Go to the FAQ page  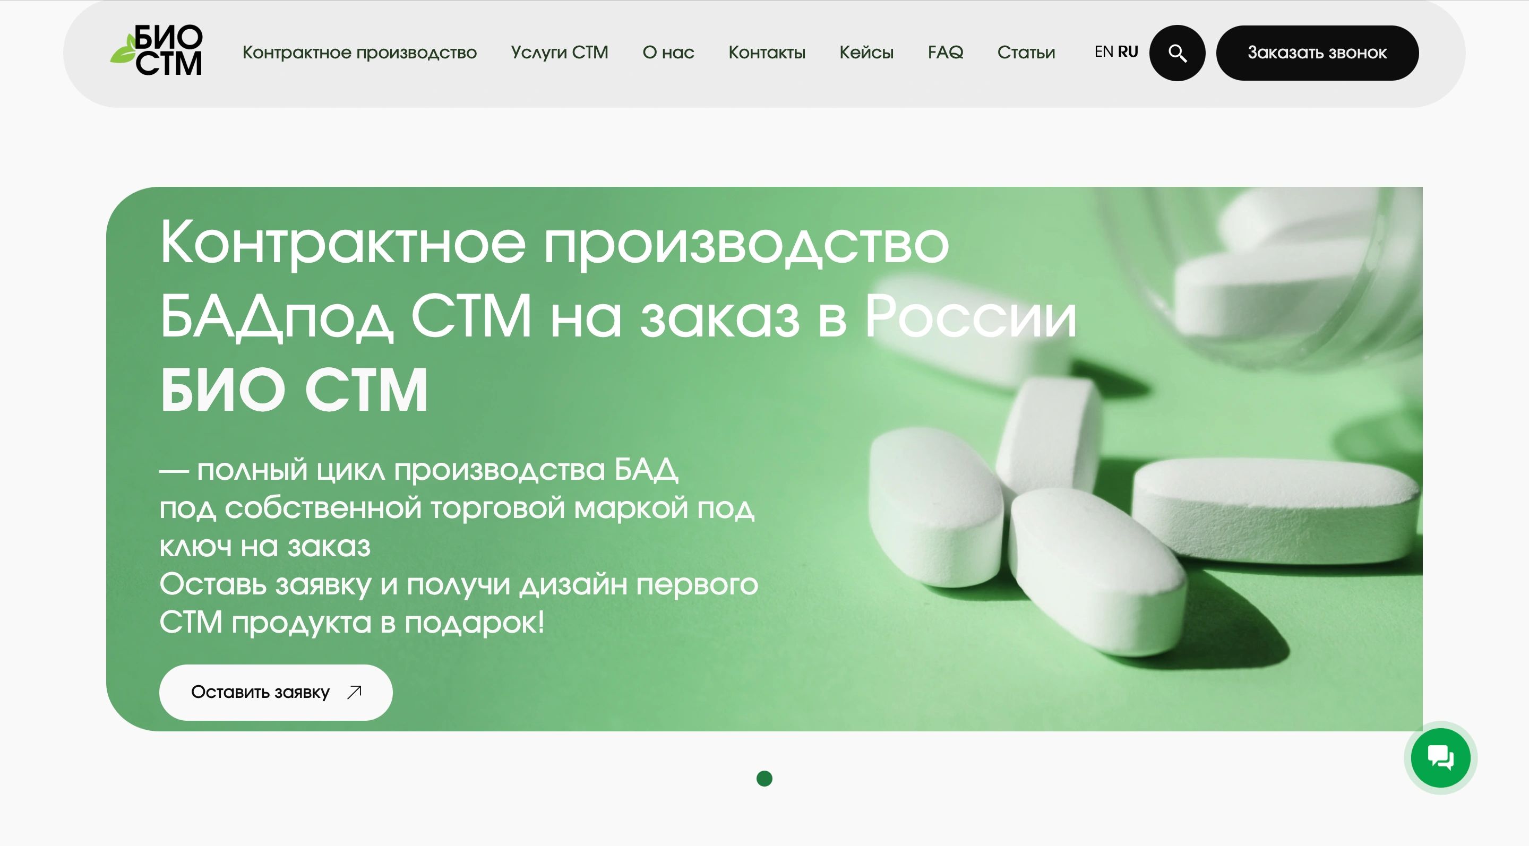tap(946, 53)
